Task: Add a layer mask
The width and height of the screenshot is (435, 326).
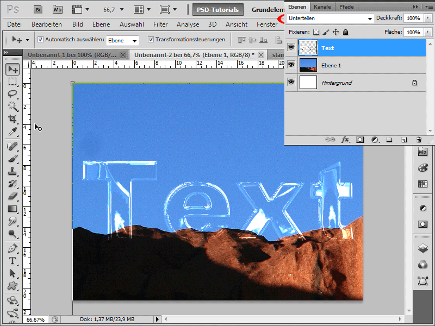Action: point(360,140)
